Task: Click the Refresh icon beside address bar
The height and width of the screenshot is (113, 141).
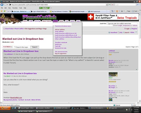Action: (x=110, y=5)
